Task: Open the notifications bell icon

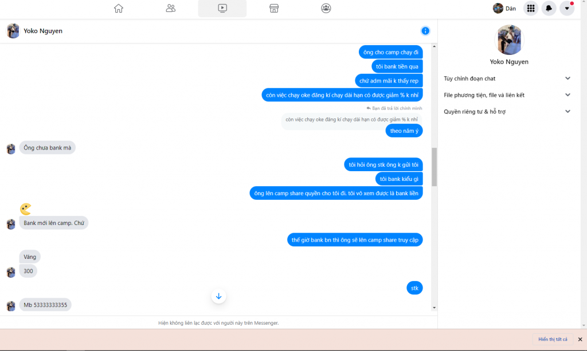Action: [x=549, y=8]
